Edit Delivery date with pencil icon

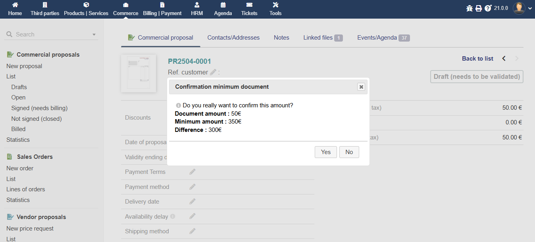click(x=192, y=202)
